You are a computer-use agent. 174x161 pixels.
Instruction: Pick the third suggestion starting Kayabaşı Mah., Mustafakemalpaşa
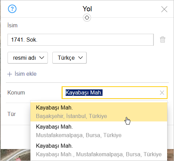(x=99, y=150)
